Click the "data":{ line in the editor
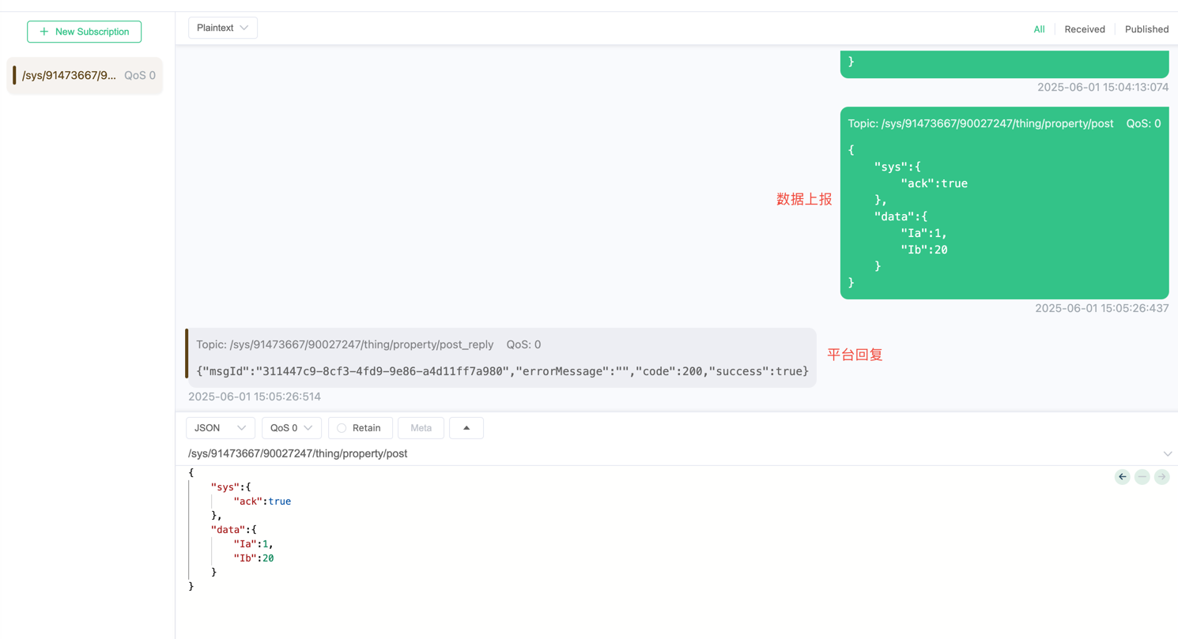This screenshot has width=1178, height=639. 234,530
